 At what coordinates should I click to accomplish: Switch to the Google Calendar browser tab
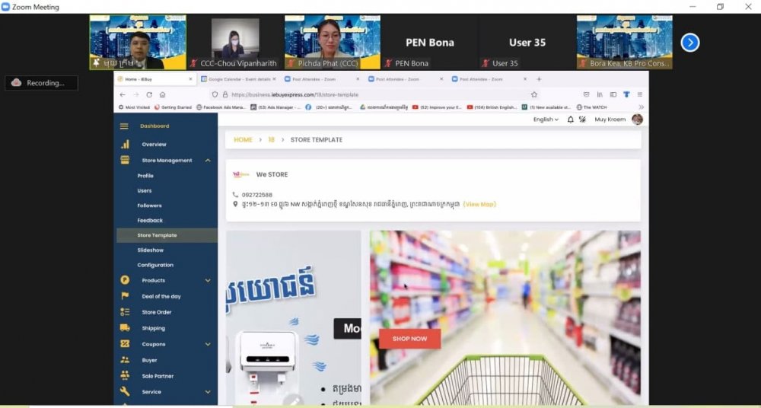tap(237, 78)
